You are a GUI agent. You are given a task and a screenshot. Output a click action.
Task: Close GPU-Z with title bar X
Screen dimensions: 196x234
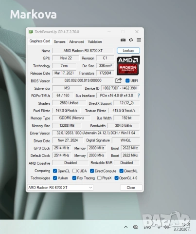click(137, 32)
